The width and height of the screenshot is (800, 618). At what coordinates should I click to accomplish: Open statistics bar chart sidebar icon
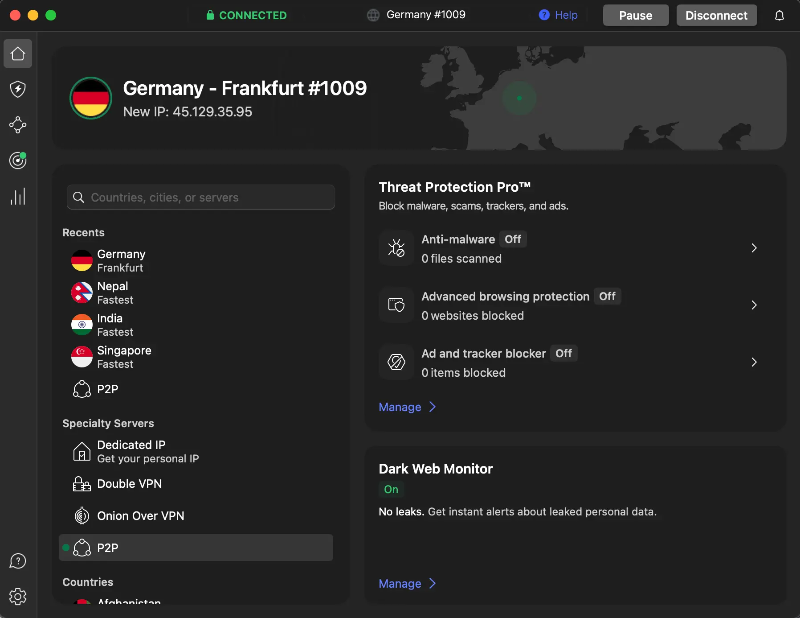tap(18, 196)
